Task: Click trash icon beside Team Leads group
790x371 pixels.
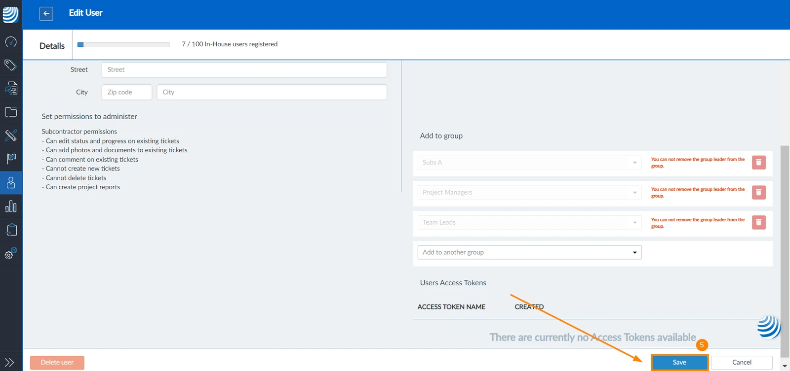Action: click(x=759, y=223)
